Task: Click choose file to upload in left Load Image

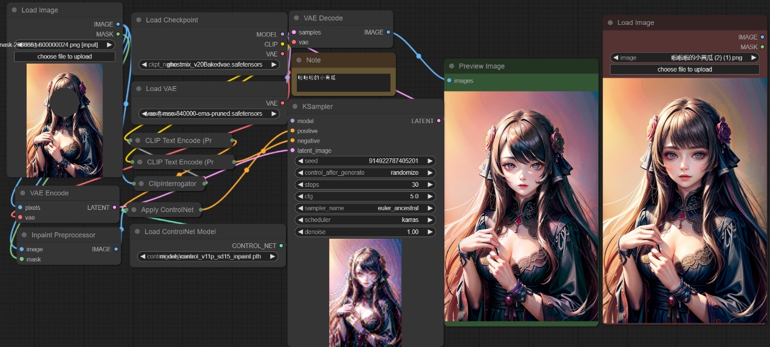Action: click(64, 56)
